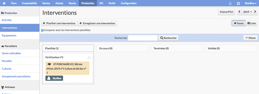Open the Stocks menu
This screenshot has width=259, height=94.
[x=72, y=3]
